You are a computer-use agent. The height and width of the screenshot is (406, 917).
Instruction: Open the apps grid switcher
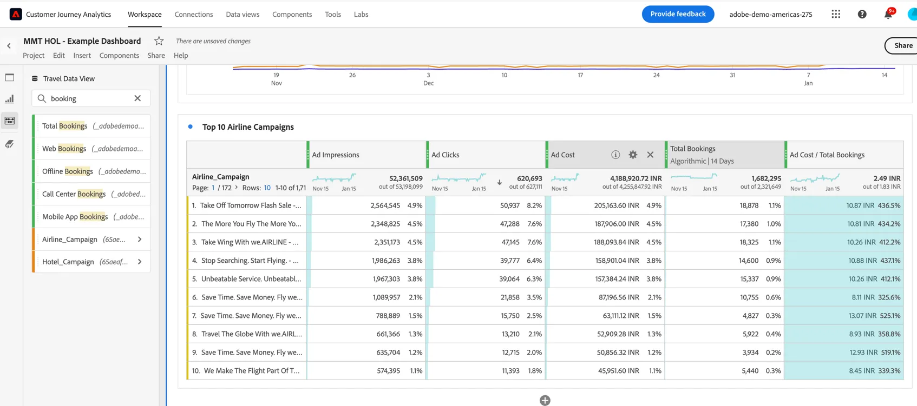click(836, 14)
